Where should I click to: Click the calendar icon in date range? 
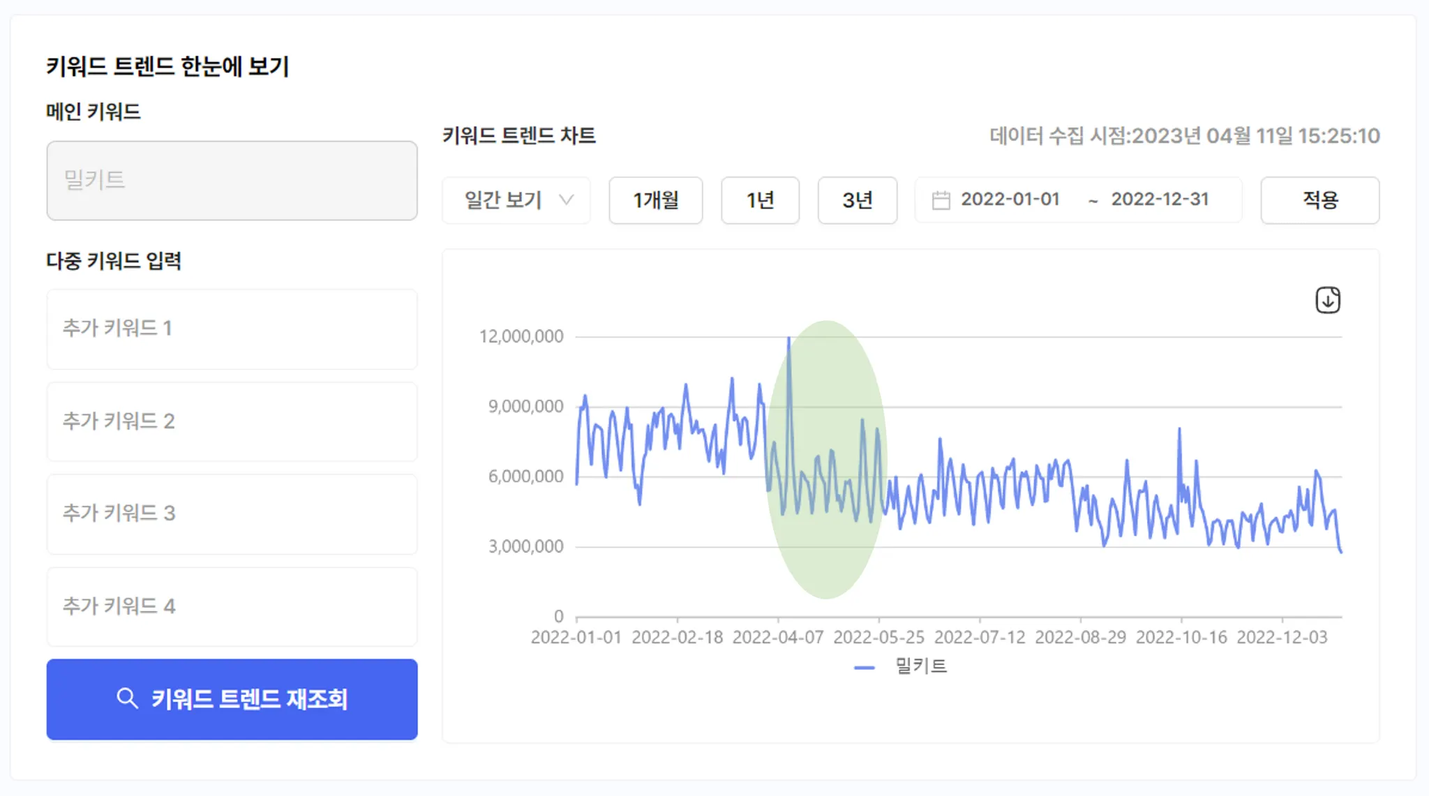(941, 200)
